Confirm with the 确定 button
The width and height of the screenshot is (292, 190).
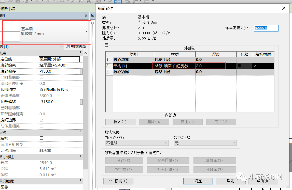(x=198, y=181)
